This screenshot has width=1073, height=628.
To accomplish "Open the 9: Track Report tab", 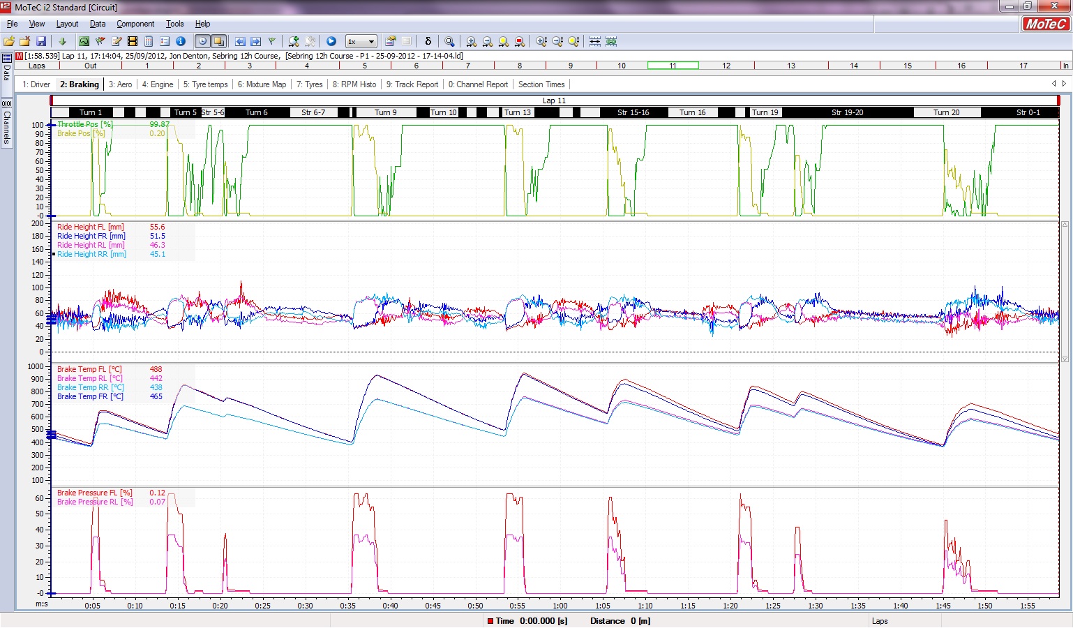I will click(412, 84).
